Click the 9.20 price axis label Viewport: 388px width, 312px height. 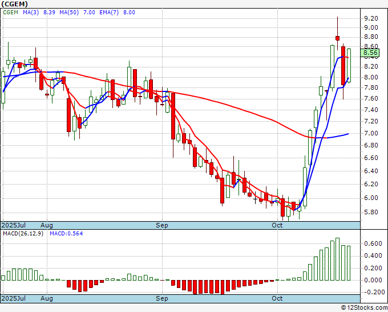371,18
